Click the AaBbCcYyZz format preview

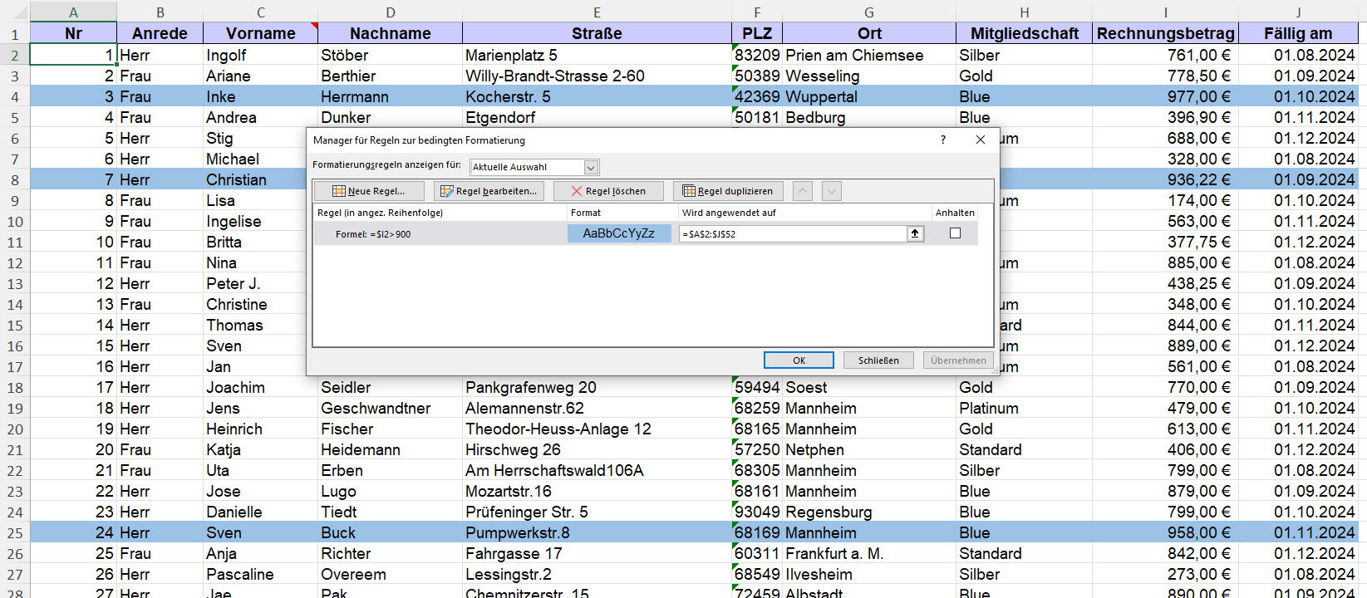[619, 233]
